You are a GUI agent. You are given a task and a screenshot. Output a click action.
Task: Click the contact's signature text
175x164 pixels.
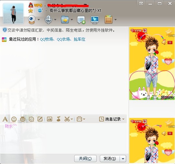(x=75, y=11)
